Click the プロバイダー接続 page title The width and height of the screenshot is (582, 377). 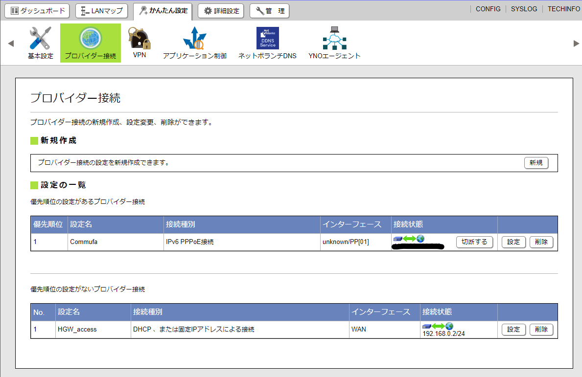pos(75,98)
